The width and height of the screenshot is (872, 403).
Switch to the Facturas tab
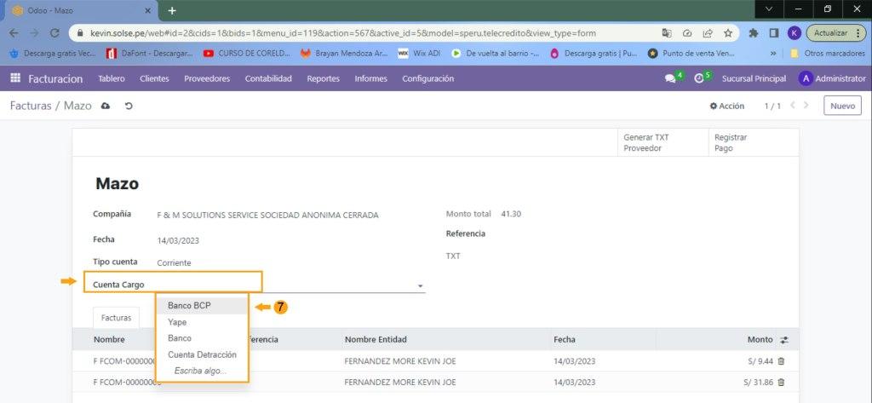click(116, 317)
